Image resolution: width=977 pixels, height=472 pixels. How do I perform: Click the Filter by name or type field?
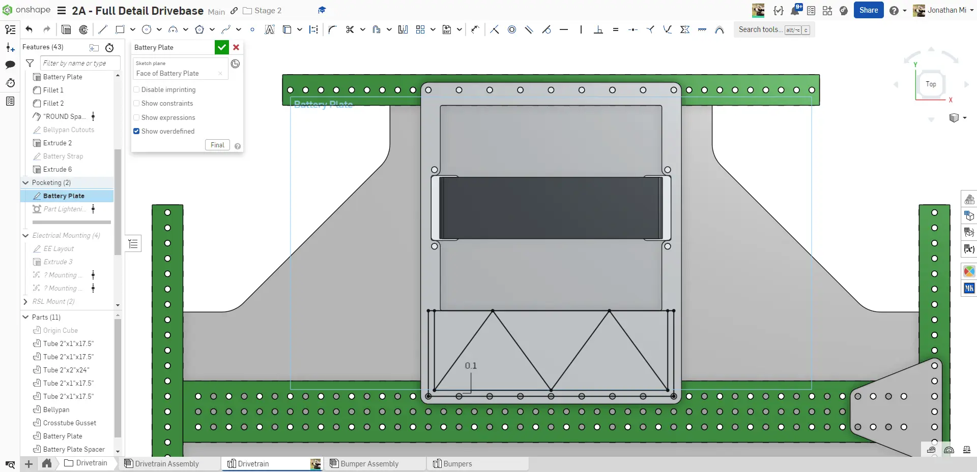coord(80,63)
